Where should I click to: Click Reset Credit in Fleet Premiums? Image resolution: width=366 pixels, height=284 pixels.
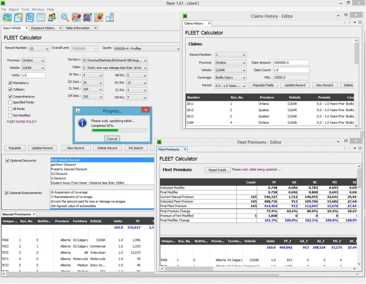tap(217, 170)
